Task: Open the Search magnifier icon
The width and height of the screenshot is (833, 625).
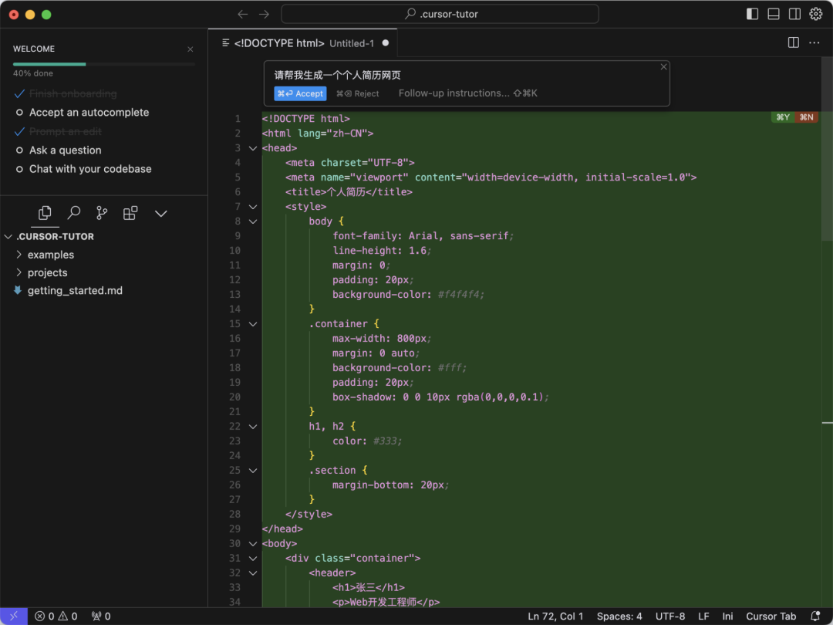Action: (x=74, y=213)
